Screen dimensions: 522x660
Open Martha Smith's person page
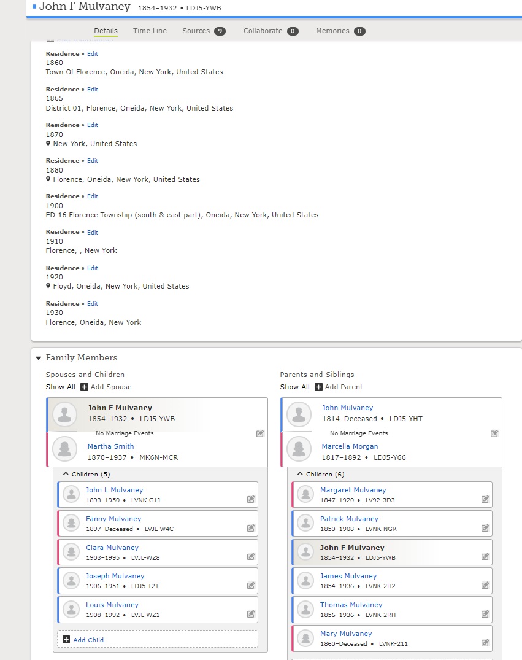(110, 446)
